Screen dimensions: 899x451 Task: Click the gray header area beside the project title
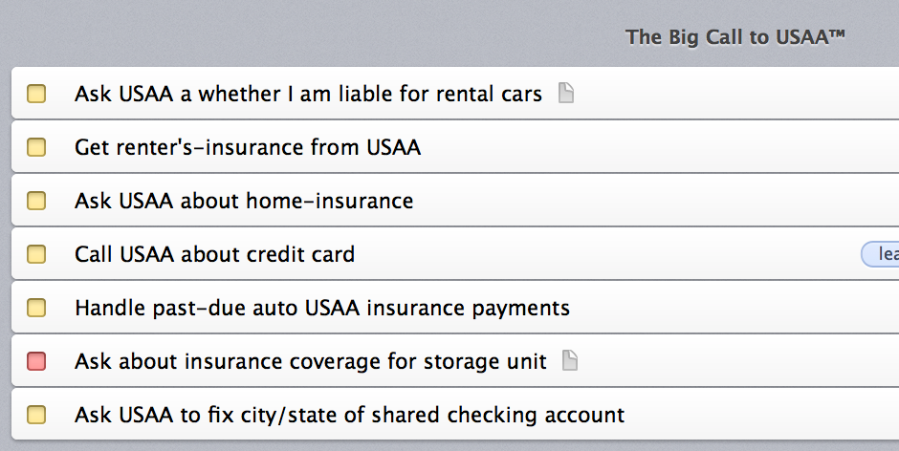coord(310,34)
